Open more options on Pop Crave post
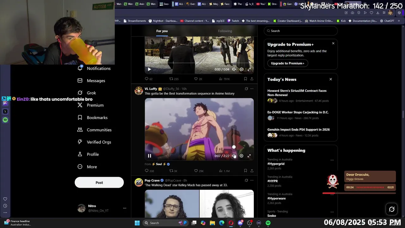405x228 pixels. (x=252, y=180)
